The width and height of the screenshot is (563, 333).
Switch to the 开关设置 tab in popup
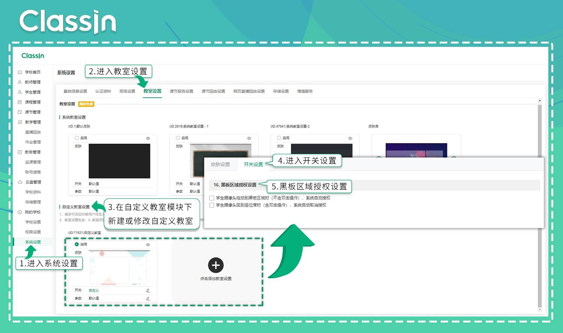(253, 164)
